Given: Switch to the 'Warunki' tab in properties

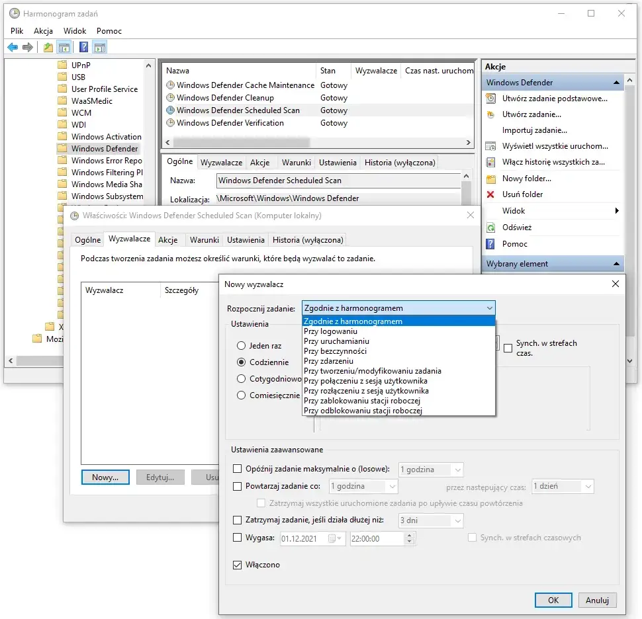Looking at the screenshot, I should (203, 240).
